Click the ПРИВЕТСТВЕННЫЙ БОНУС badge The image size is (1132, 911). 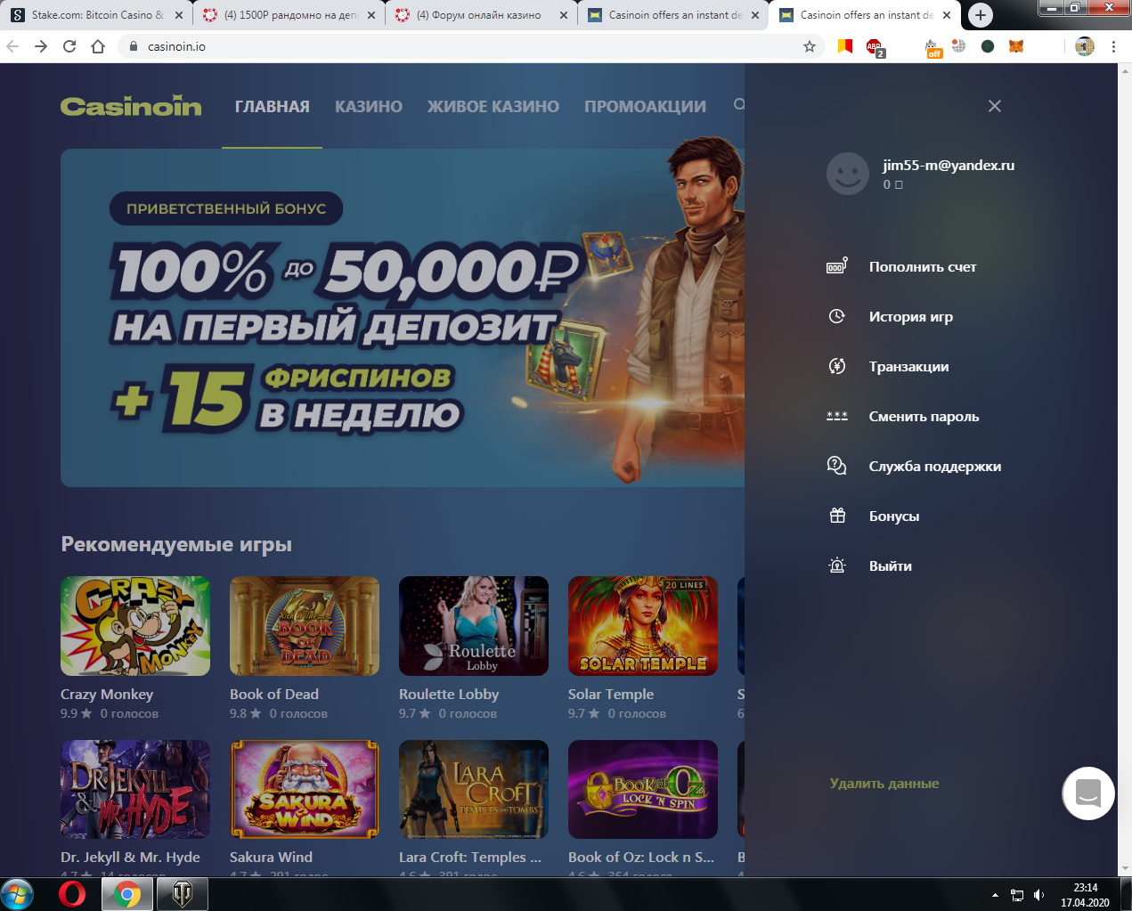pos(226,208)
